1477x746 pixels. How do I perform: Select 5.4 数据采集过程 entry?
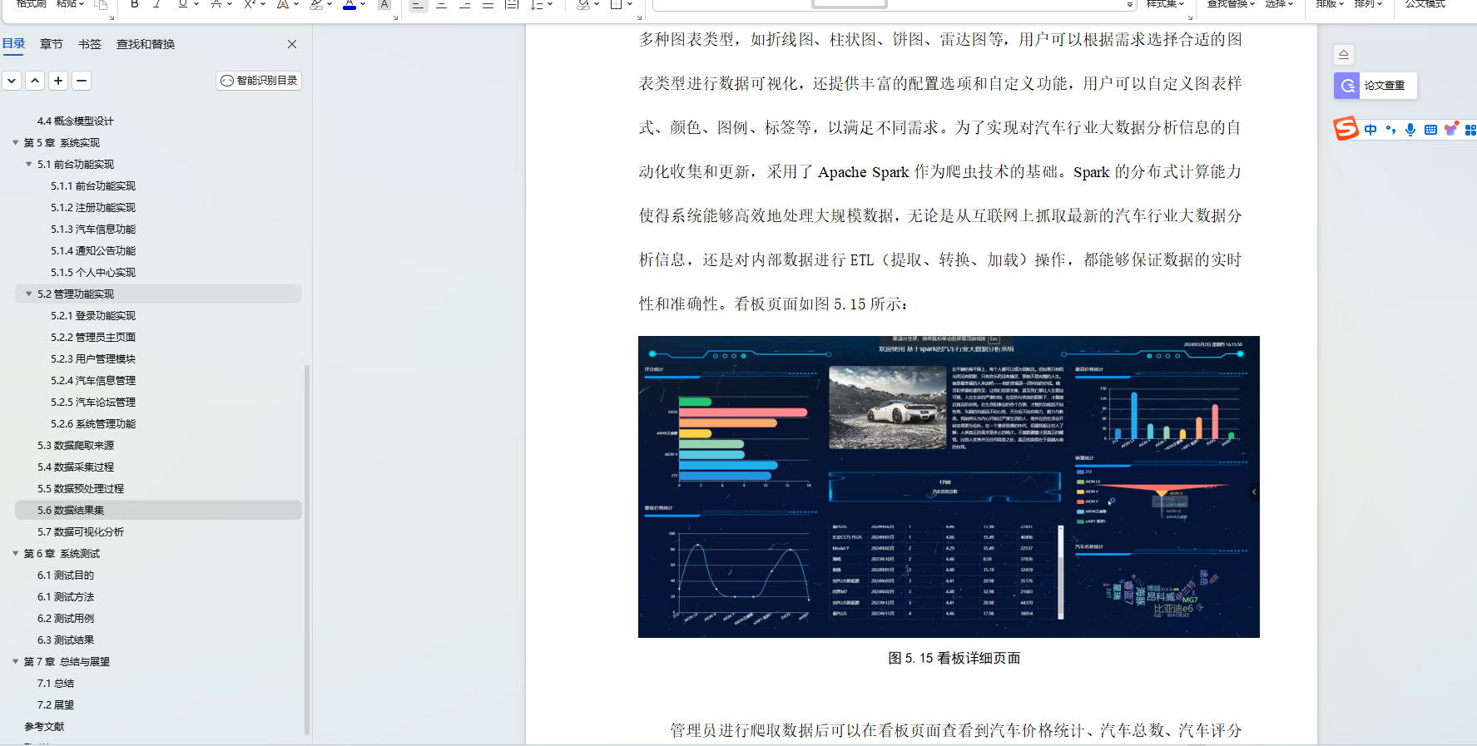(x=76, y=467)
